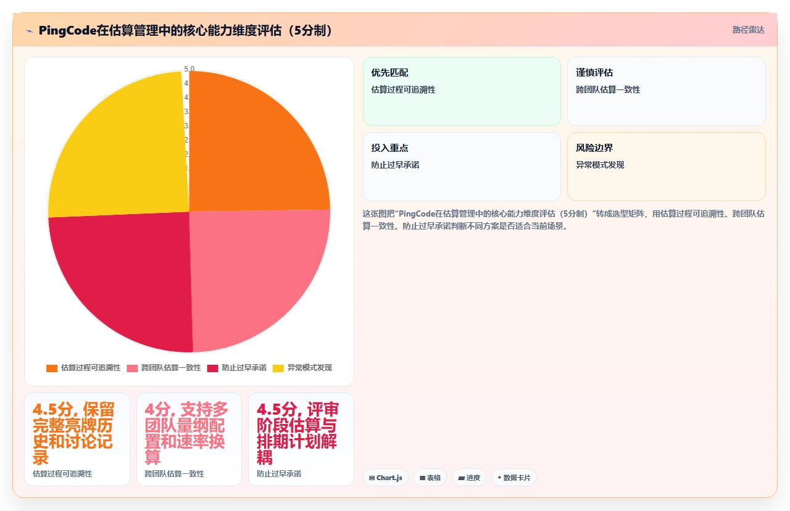
Task: Click 跨团队估算一致性 caption under the 4分 card
Action: (175, 474)
